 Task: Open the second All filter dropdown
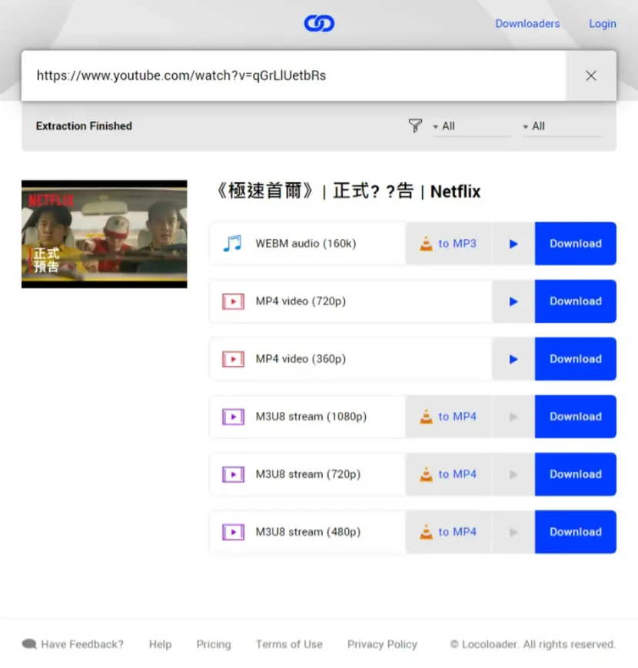point(562,127)
